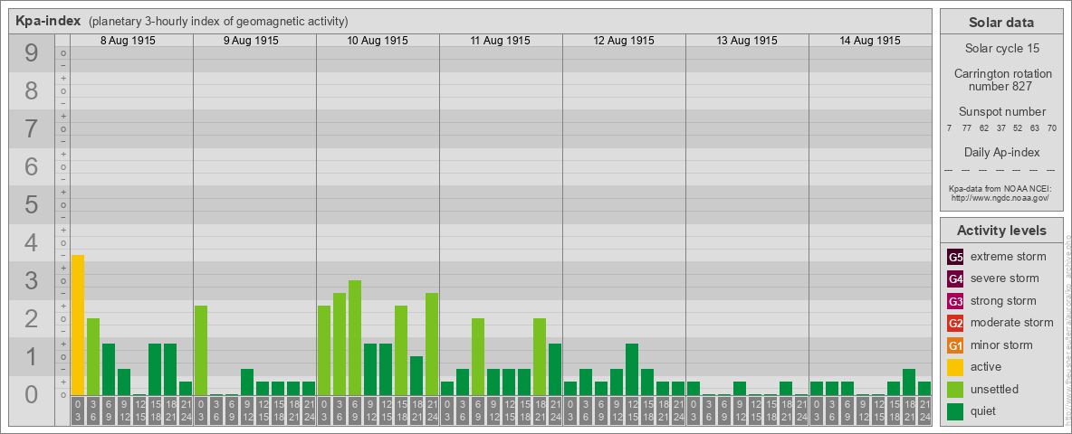This screenshot has width=1072, height=434.
Task: Click the tallest 10 Aug bar at 6-9h
Action: (355, 338)
